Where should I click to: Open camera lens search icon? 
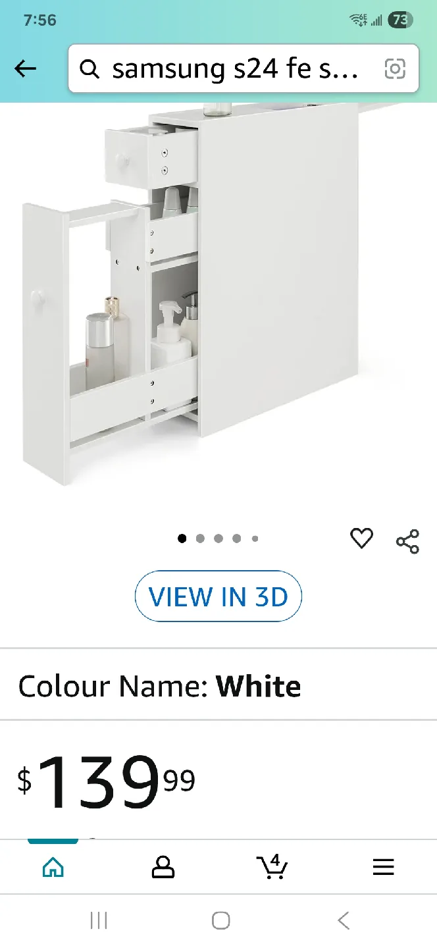[394, 68]
